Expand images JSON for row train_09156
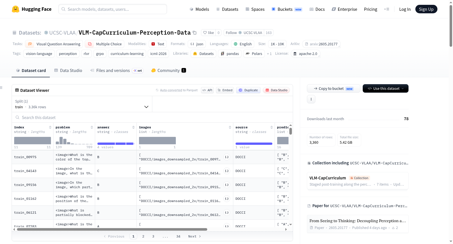The image size is (453, 244). pos(227,185)
